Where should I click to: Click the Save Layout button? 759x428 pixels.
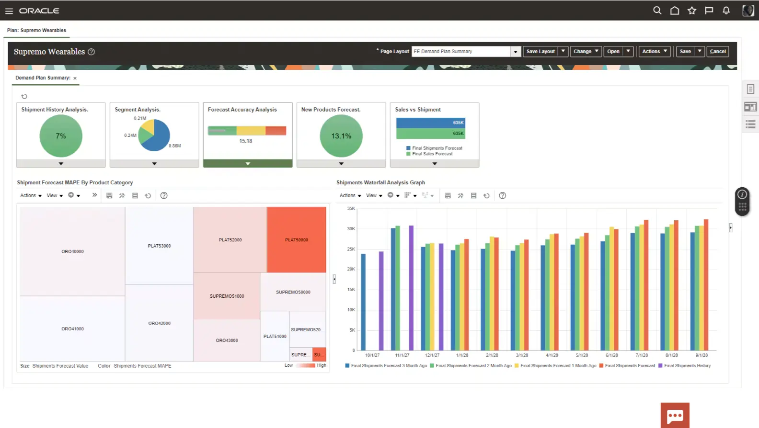click(x=540, y=51)
